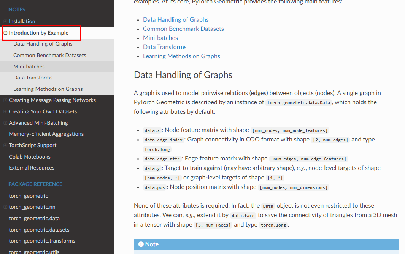Open torch_geometric.utils reference
The width and height of the screenshot is (405, 254).
[x=34, y=252]
